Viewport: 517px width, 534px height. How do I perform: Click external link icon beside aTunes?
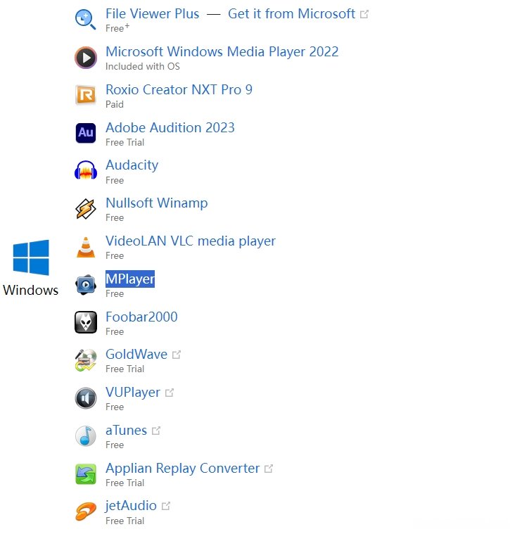[156, 431]
